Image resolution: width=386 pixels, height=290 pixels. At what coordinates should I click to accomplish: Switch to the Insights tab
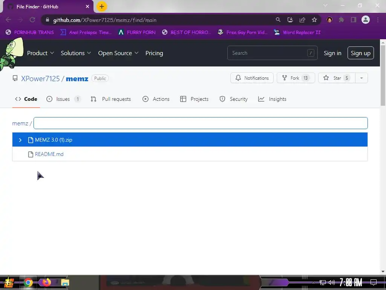(x=272, y=99)
